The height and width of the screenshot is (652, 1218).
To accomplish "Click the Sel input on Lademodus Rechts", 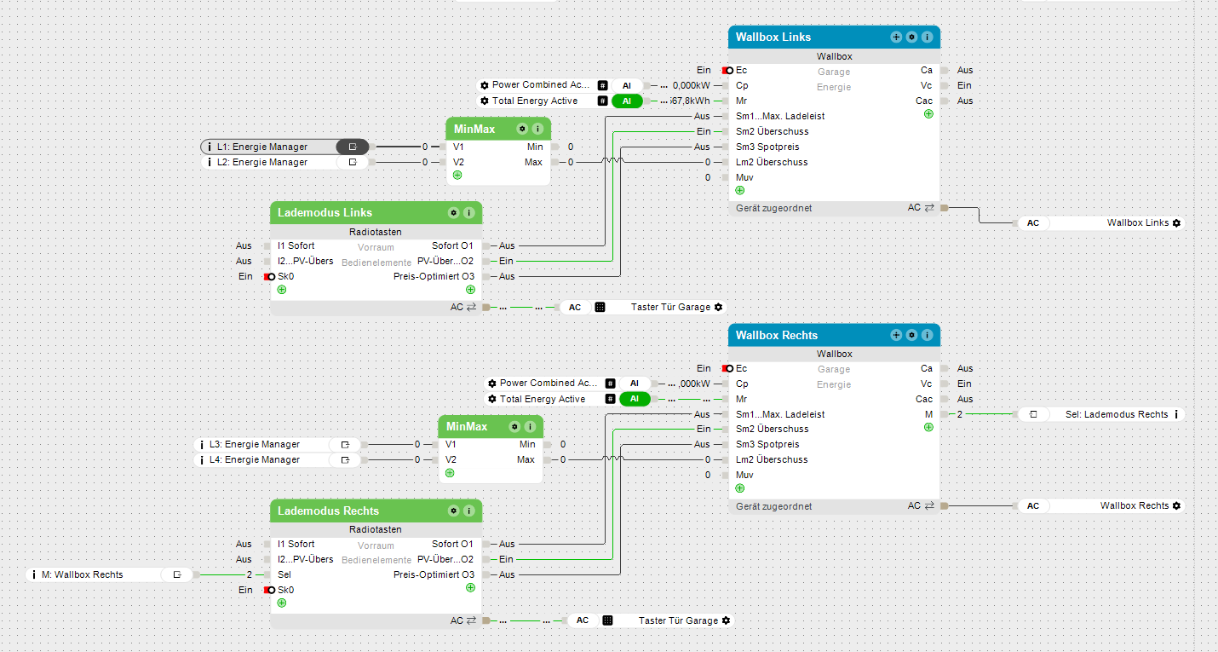I will tap(284, 574).
